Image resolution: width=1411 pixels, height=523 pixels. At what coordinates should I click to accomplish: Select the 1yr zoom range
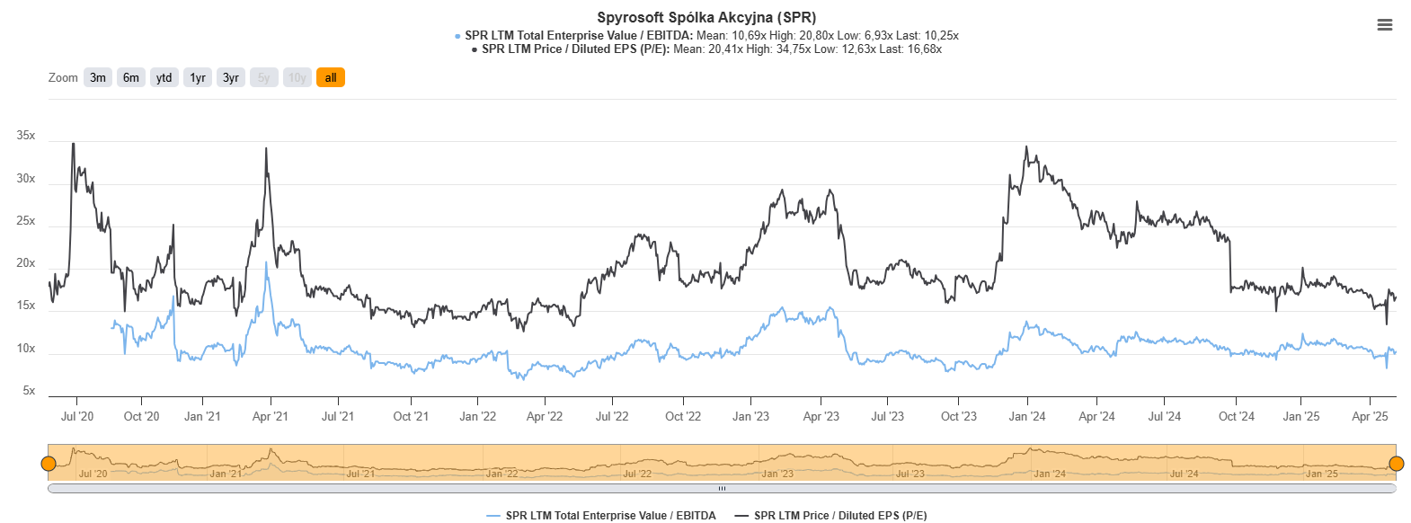pos(198,78)
